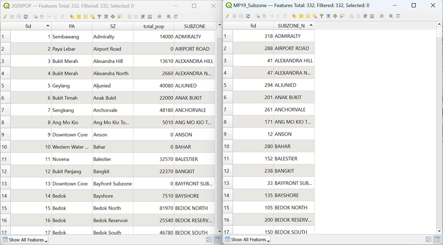Sort 2020POP table by total_pop column

click(x=154, y=26)
